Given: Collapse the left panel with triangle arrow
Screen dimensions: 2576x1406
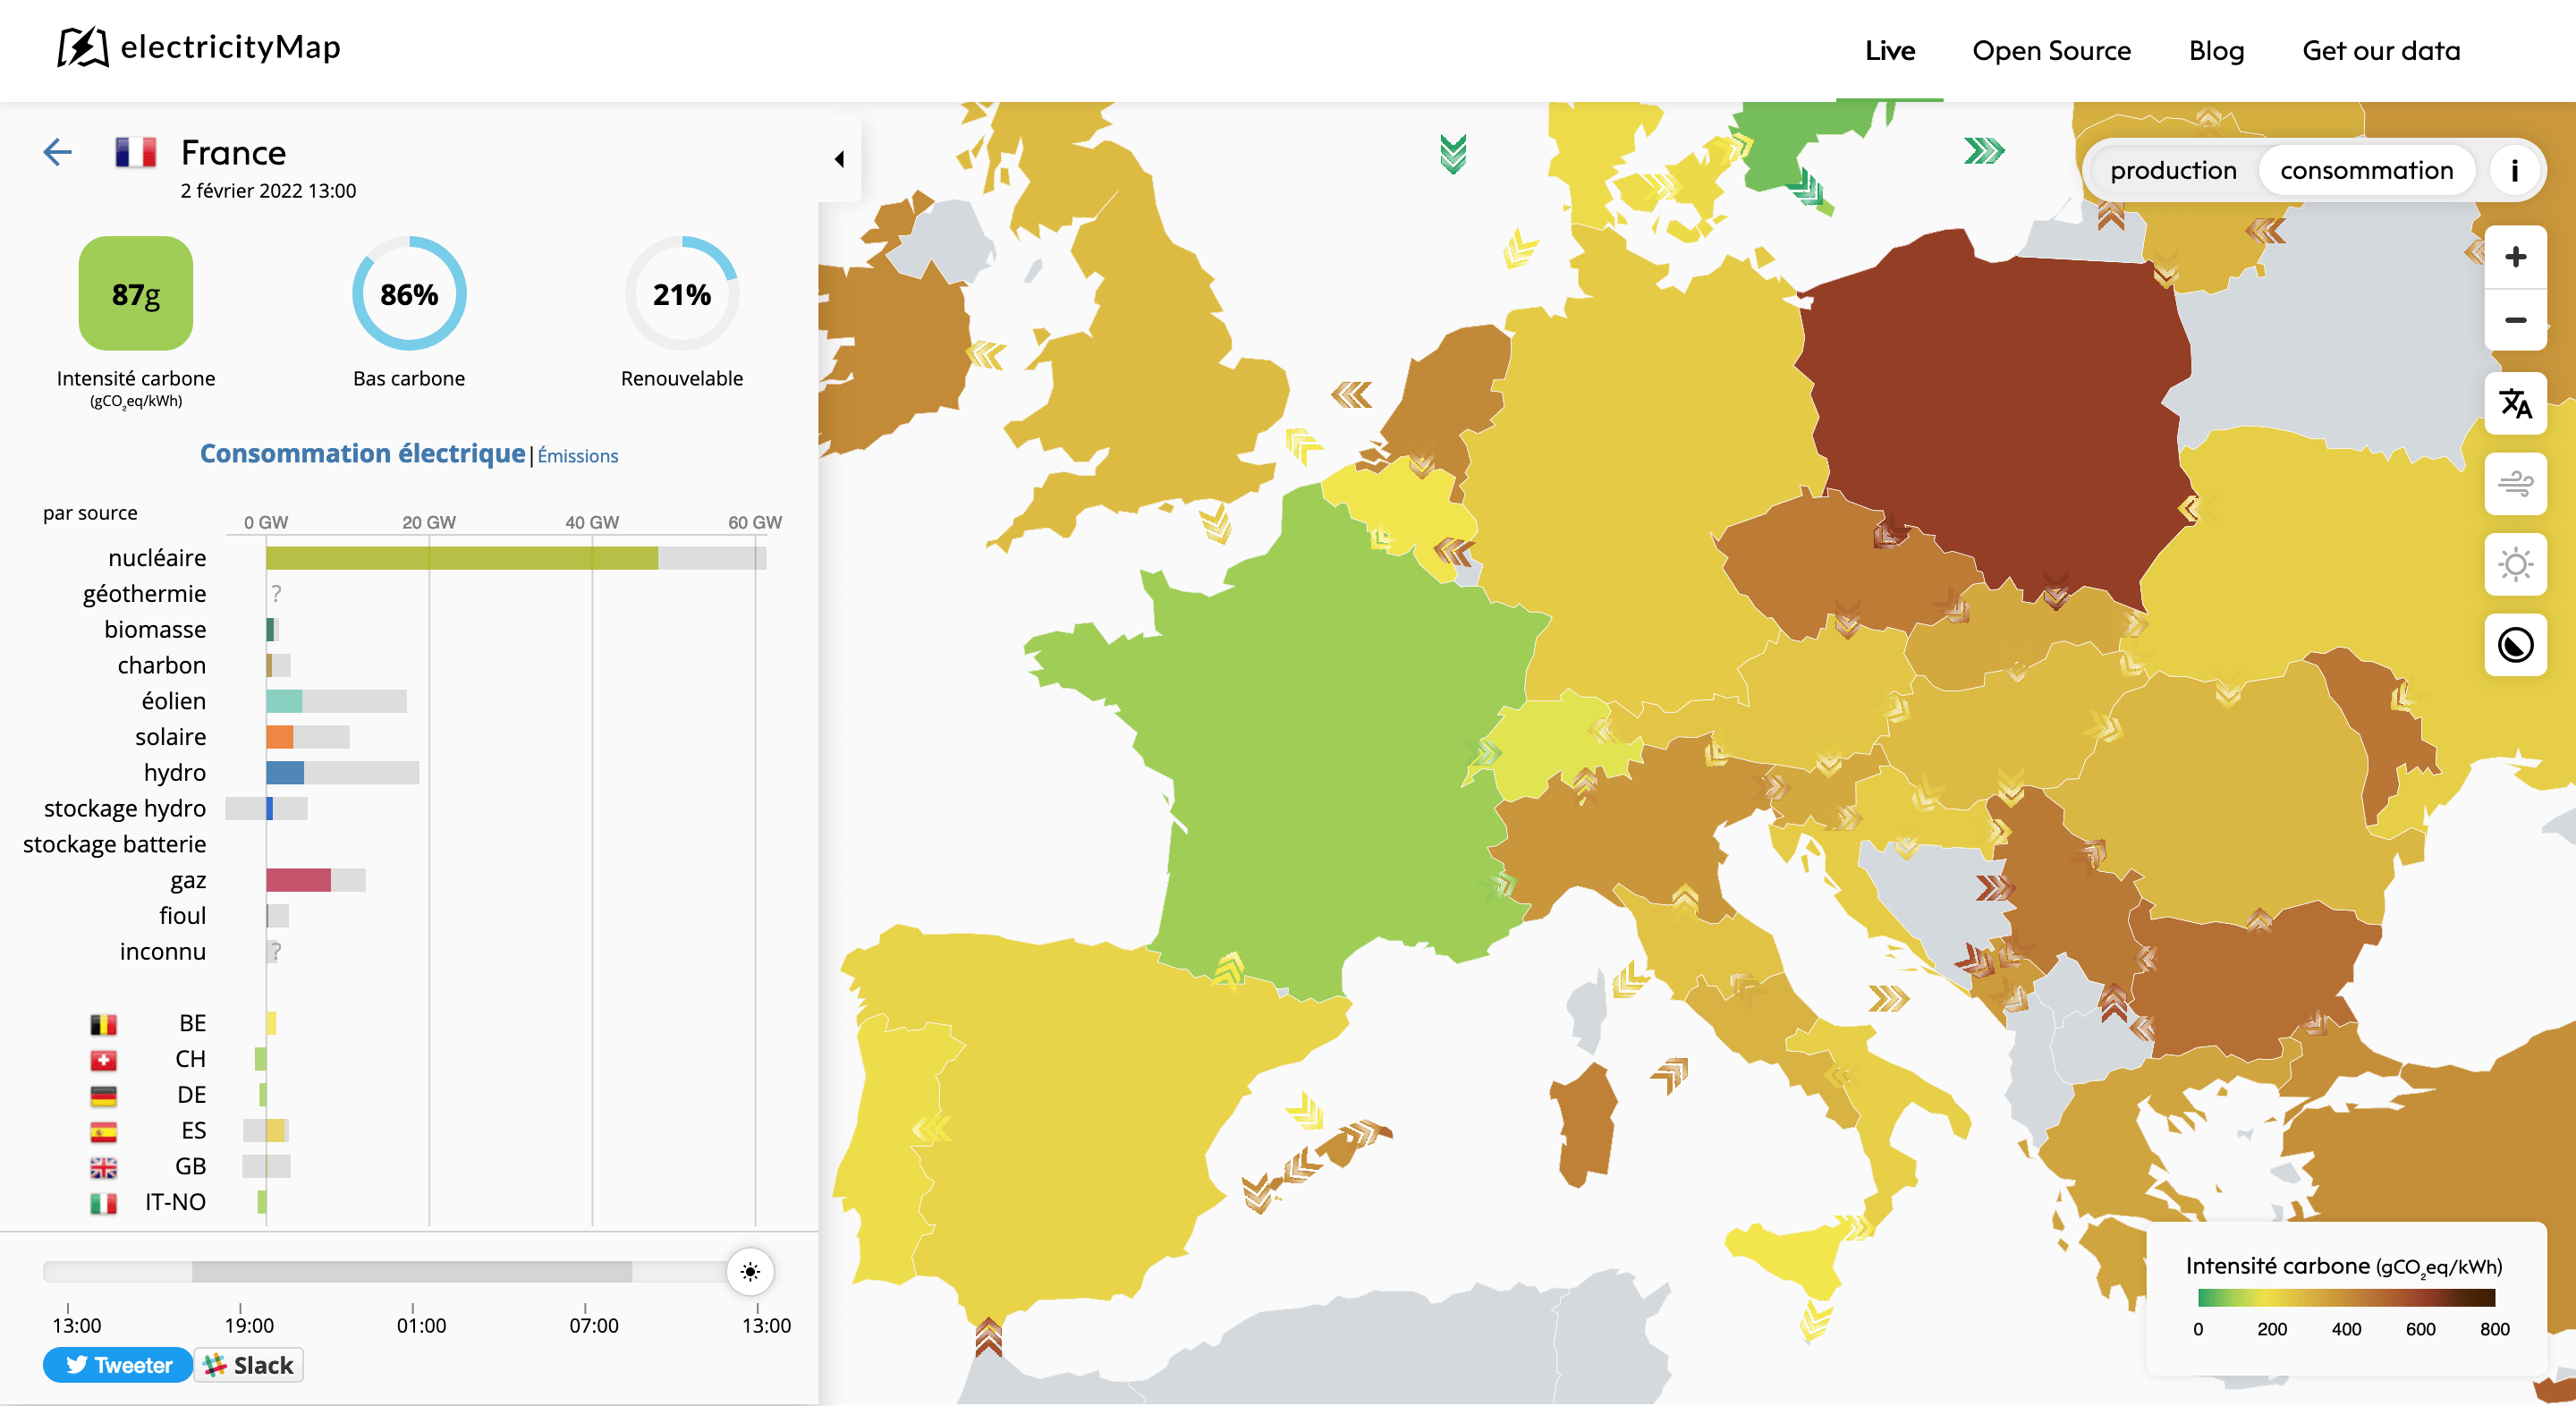Looking at the screenshot, I should [839, 159].
